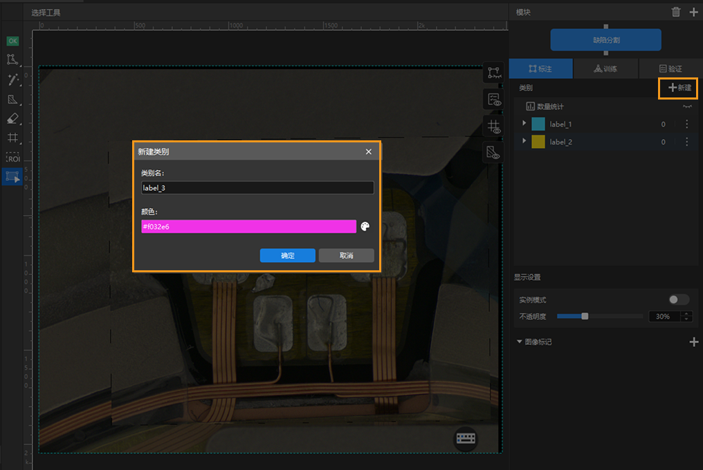Image resolution: width=703 pixels, height=470 pixels.
Task: Select the hatched mask polygon tool
Action: 12,99
